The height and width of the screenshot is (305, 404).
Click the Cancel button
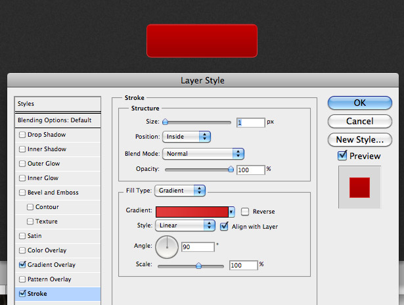click(360, 121)
